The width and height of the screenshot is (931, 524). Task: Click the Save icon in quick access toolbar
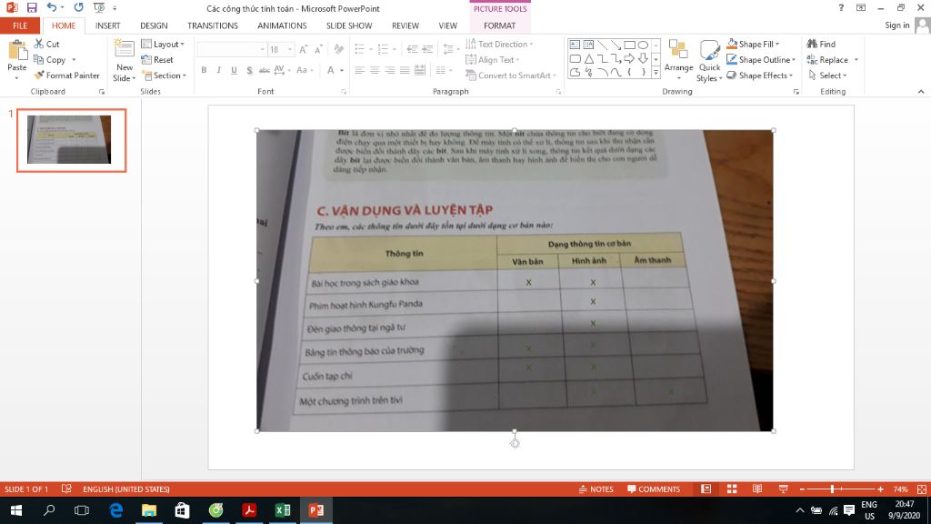(32, 7)
